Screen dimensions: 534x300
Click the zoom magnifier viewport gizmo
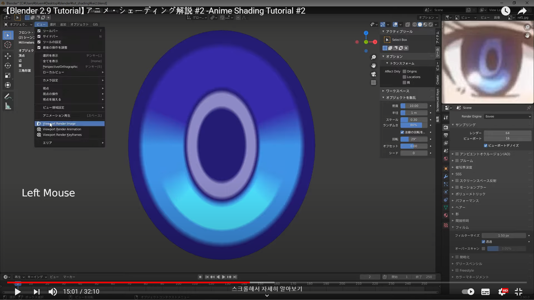coord(374,57)
